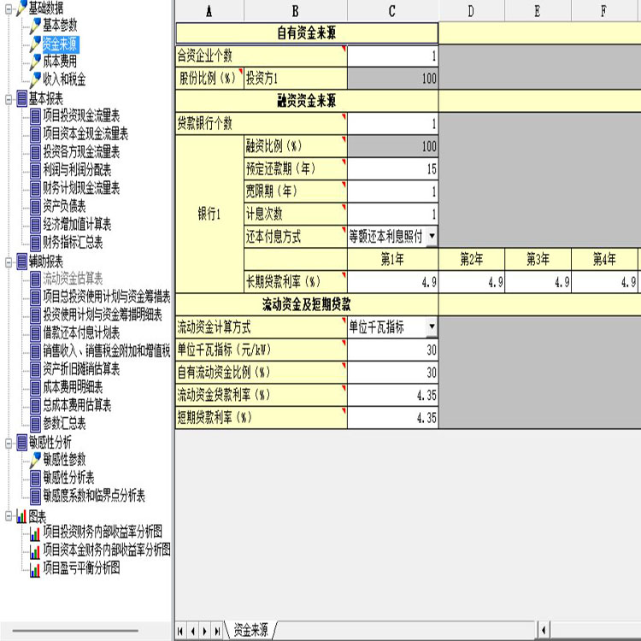The image size is (641, 641).
Task: Open the 基本参数 pencil icon item
Action: [x=36, y=26]
